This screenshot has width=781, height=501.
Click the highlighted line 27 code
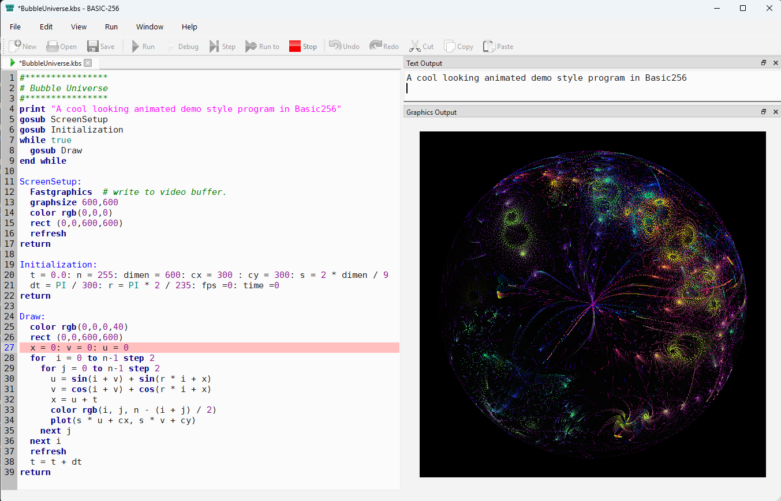209,348
